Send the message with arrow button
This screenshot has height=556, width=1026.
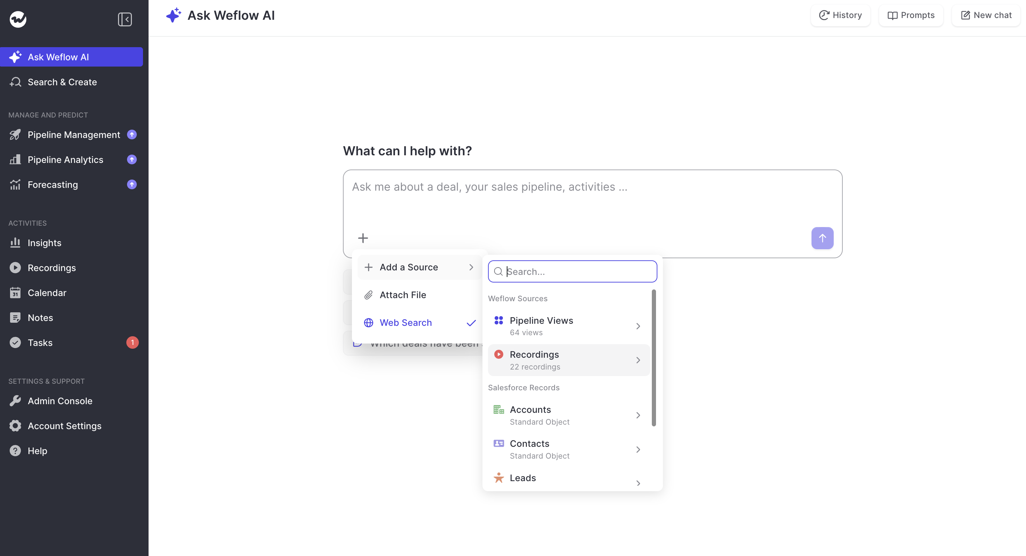click(823, 238)
